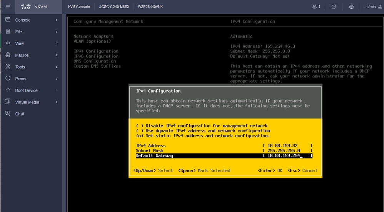
Task: Select the Power menu item
Action: pyautogui.click(x=31, y=79)
